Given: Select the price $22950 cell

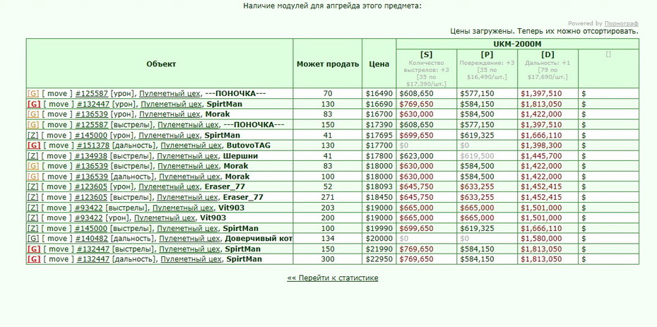Looking at the screenshot, I should coord(379,259).
